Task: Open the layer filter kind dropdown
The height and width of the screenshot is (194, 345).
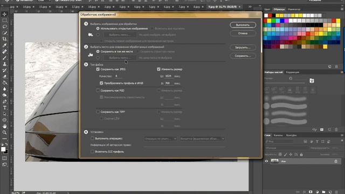Action: [279, 141]
